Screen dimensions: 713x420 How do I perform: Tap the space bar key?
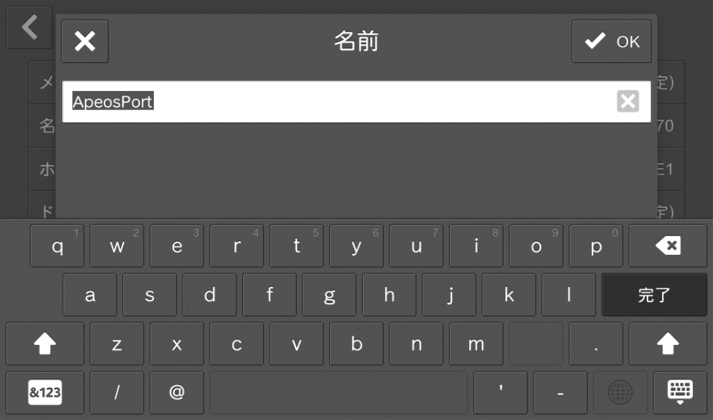coord(339,393)
